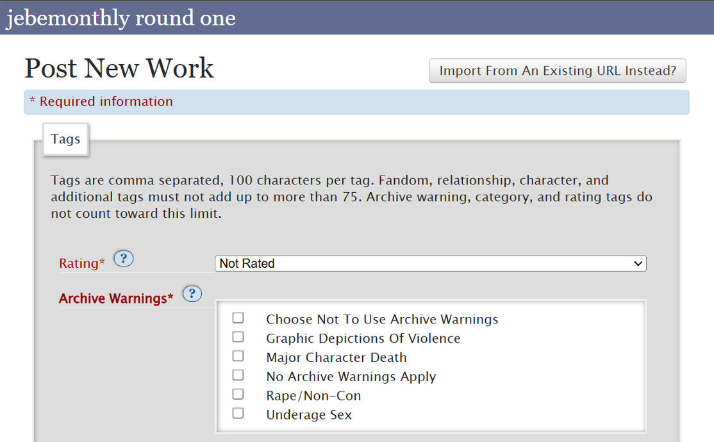Click the tags limit description paragraph

(351, 197)
